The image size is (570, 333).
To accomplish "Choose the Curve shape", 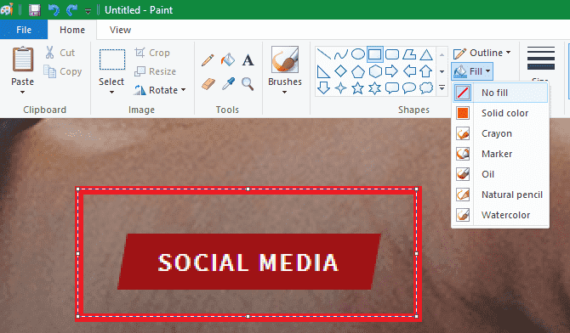I will tap(340, 54).
